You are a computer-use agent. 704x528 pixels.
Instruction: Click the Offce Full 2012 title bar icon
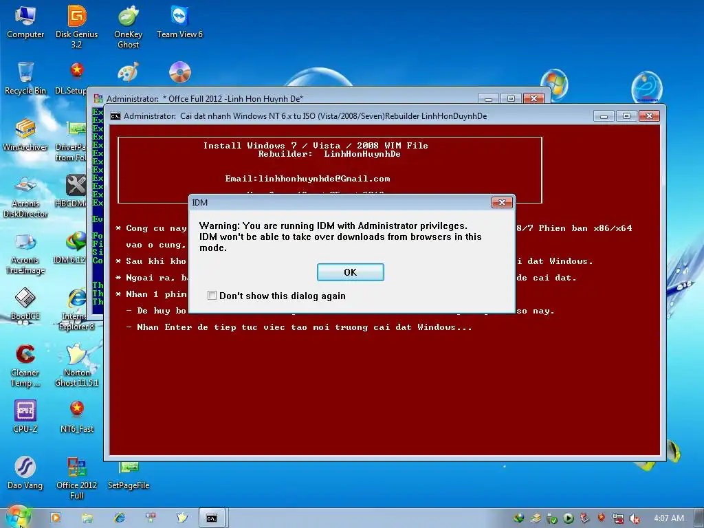98,99
